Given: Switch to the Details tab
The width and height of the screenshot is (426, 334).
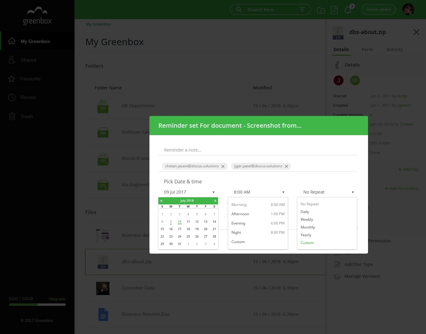Looking at the screenshot, I should pyautogui.click(x=341, y=49).
